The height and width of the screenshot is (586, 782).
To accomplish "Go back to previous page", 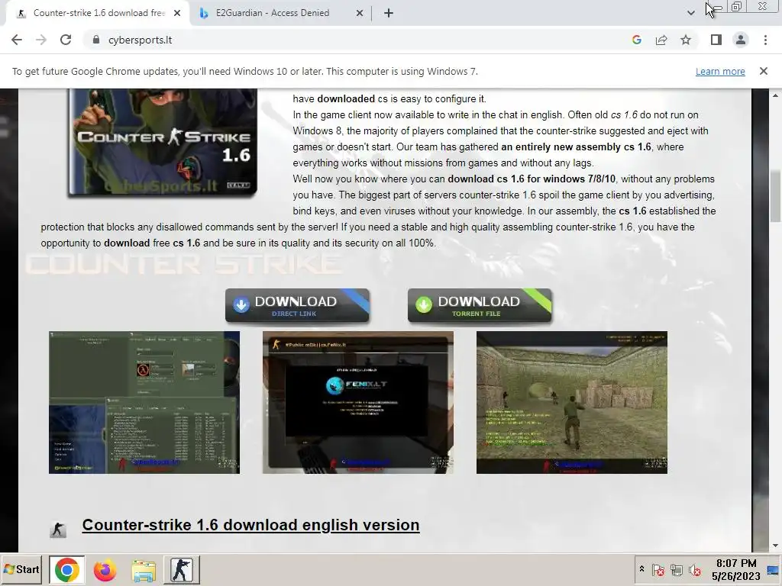I will click(x=17, y=40).
